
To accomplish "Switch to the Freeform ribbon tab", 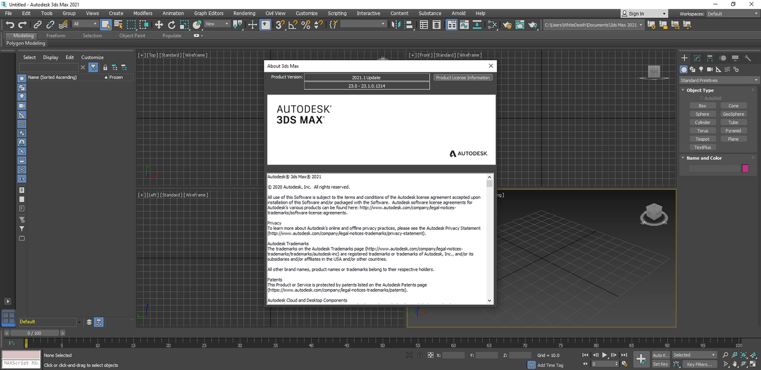I will pyautogui.click(x=56, y=36).
